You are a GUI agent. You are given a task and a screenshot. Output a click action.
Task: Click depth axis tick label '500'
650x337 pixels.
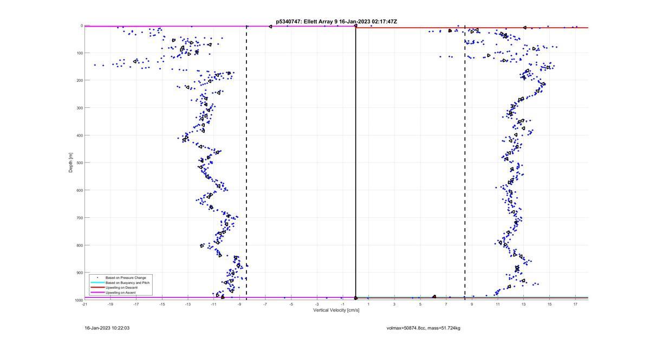tap(79, 163)
